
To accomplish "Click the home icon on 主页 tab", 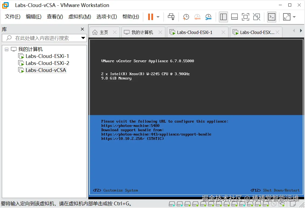I will click(x=95, y=32).
